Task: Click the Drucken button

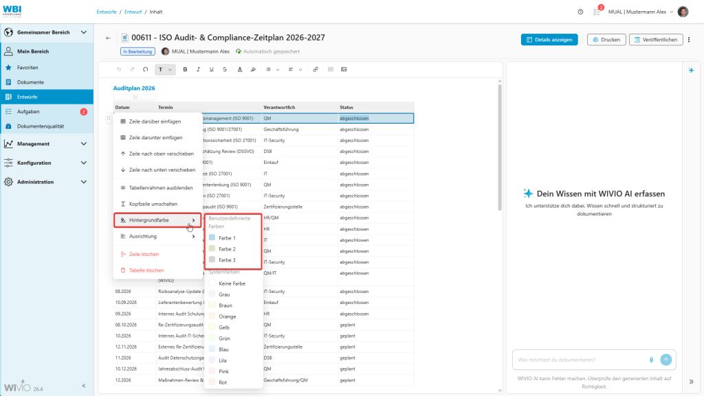Action: (x=606, y=40)
